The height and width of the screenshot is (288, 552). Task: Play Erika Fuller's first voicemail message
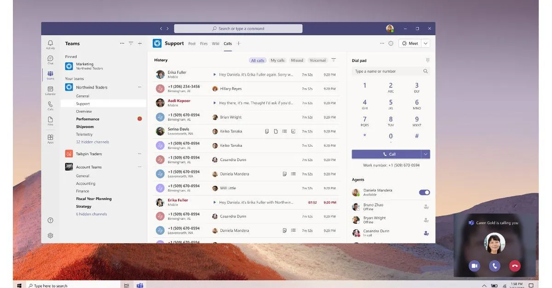pos(214,74)
